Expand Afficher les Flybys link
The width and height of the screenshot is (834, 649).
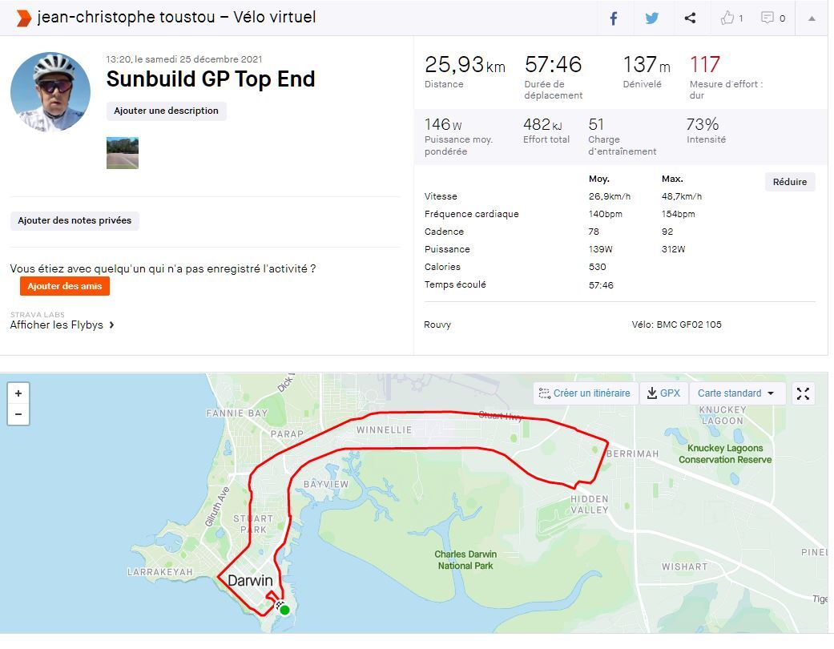(x=62, y=325)
